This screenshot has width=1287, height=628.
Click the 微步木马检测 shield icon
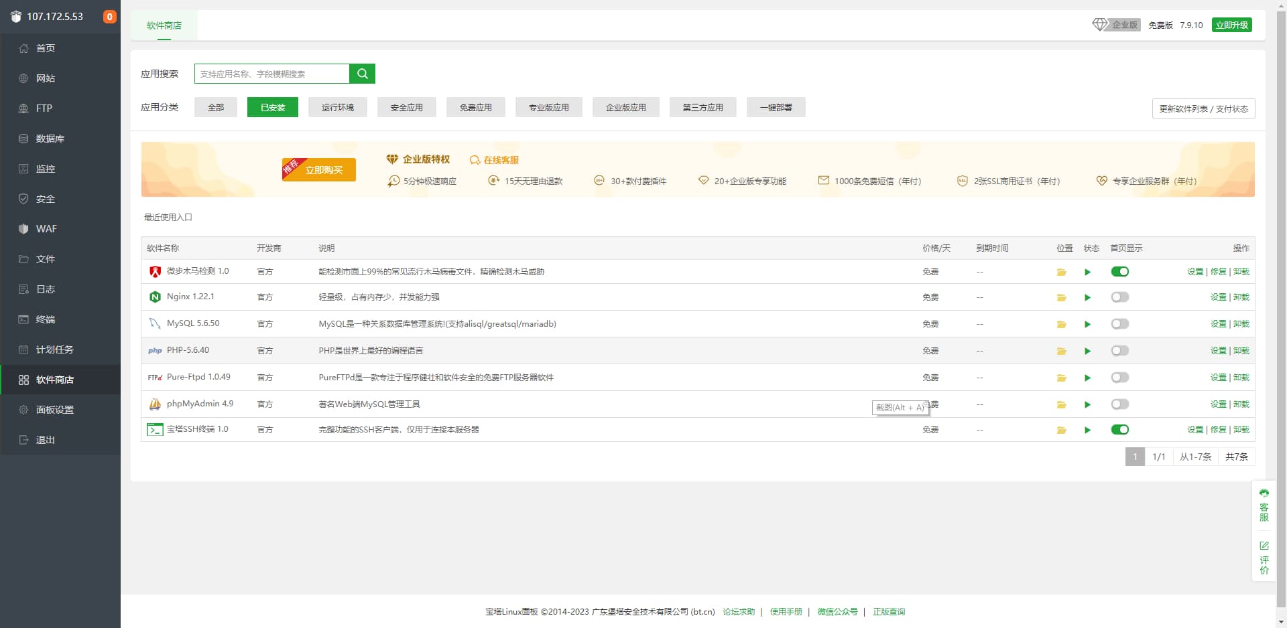click(x=155, y=271)
